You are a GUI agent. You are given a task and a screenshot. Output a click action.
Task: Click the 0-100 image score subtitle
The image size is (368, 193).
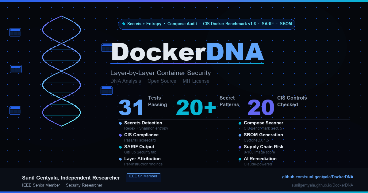(259, 152)
